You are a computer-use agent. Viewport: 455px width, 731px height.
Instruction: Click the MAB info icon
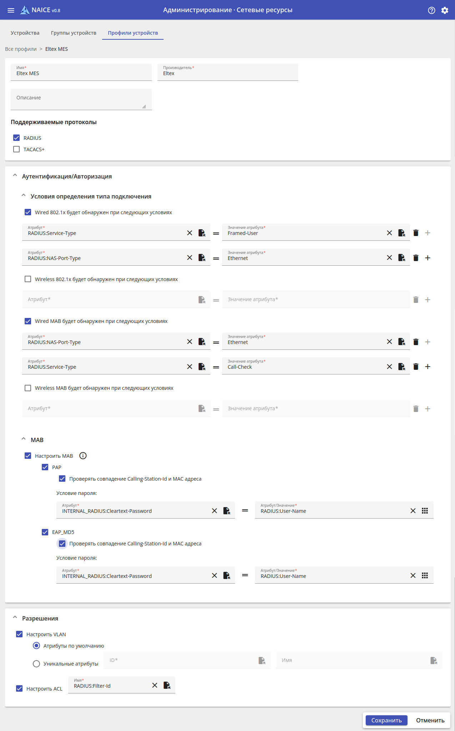pyautogui.click(x=83, y=456)
